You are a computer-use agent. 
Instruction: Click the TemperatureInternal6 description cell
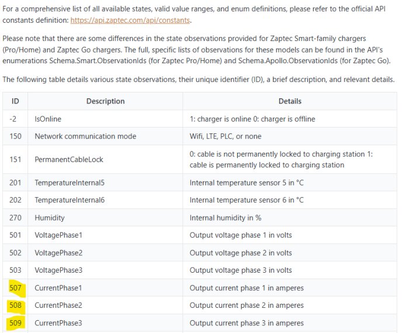click(x=105, y=200)
